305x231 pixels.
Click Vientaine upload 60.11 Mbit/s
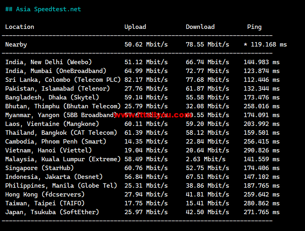[x=146, y=124]
